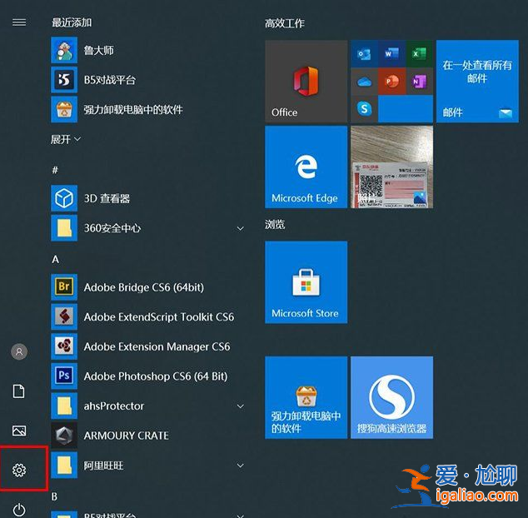This screenshot has width=528, height=518.
Task: Click the Power button icon
Action: click(x=19, y=509)
